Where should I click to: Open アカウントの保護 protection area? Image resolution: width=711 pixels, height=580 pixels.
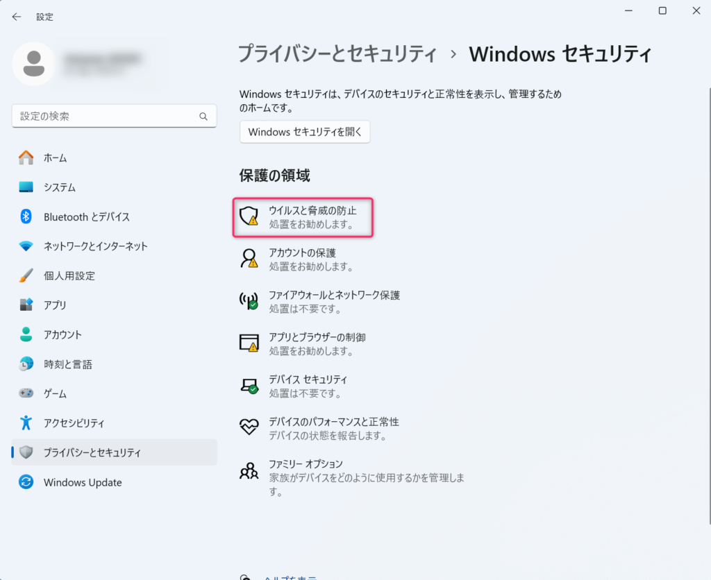[303, 259]
